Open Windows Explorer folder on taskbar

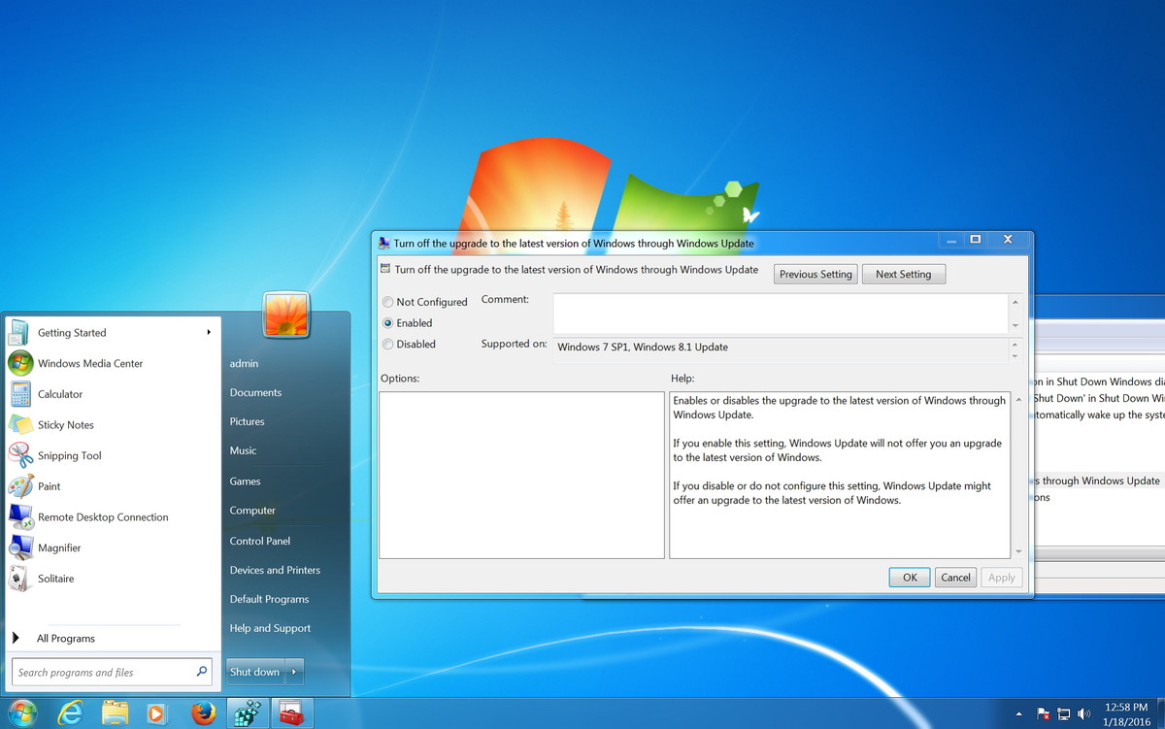pos(115,713)
